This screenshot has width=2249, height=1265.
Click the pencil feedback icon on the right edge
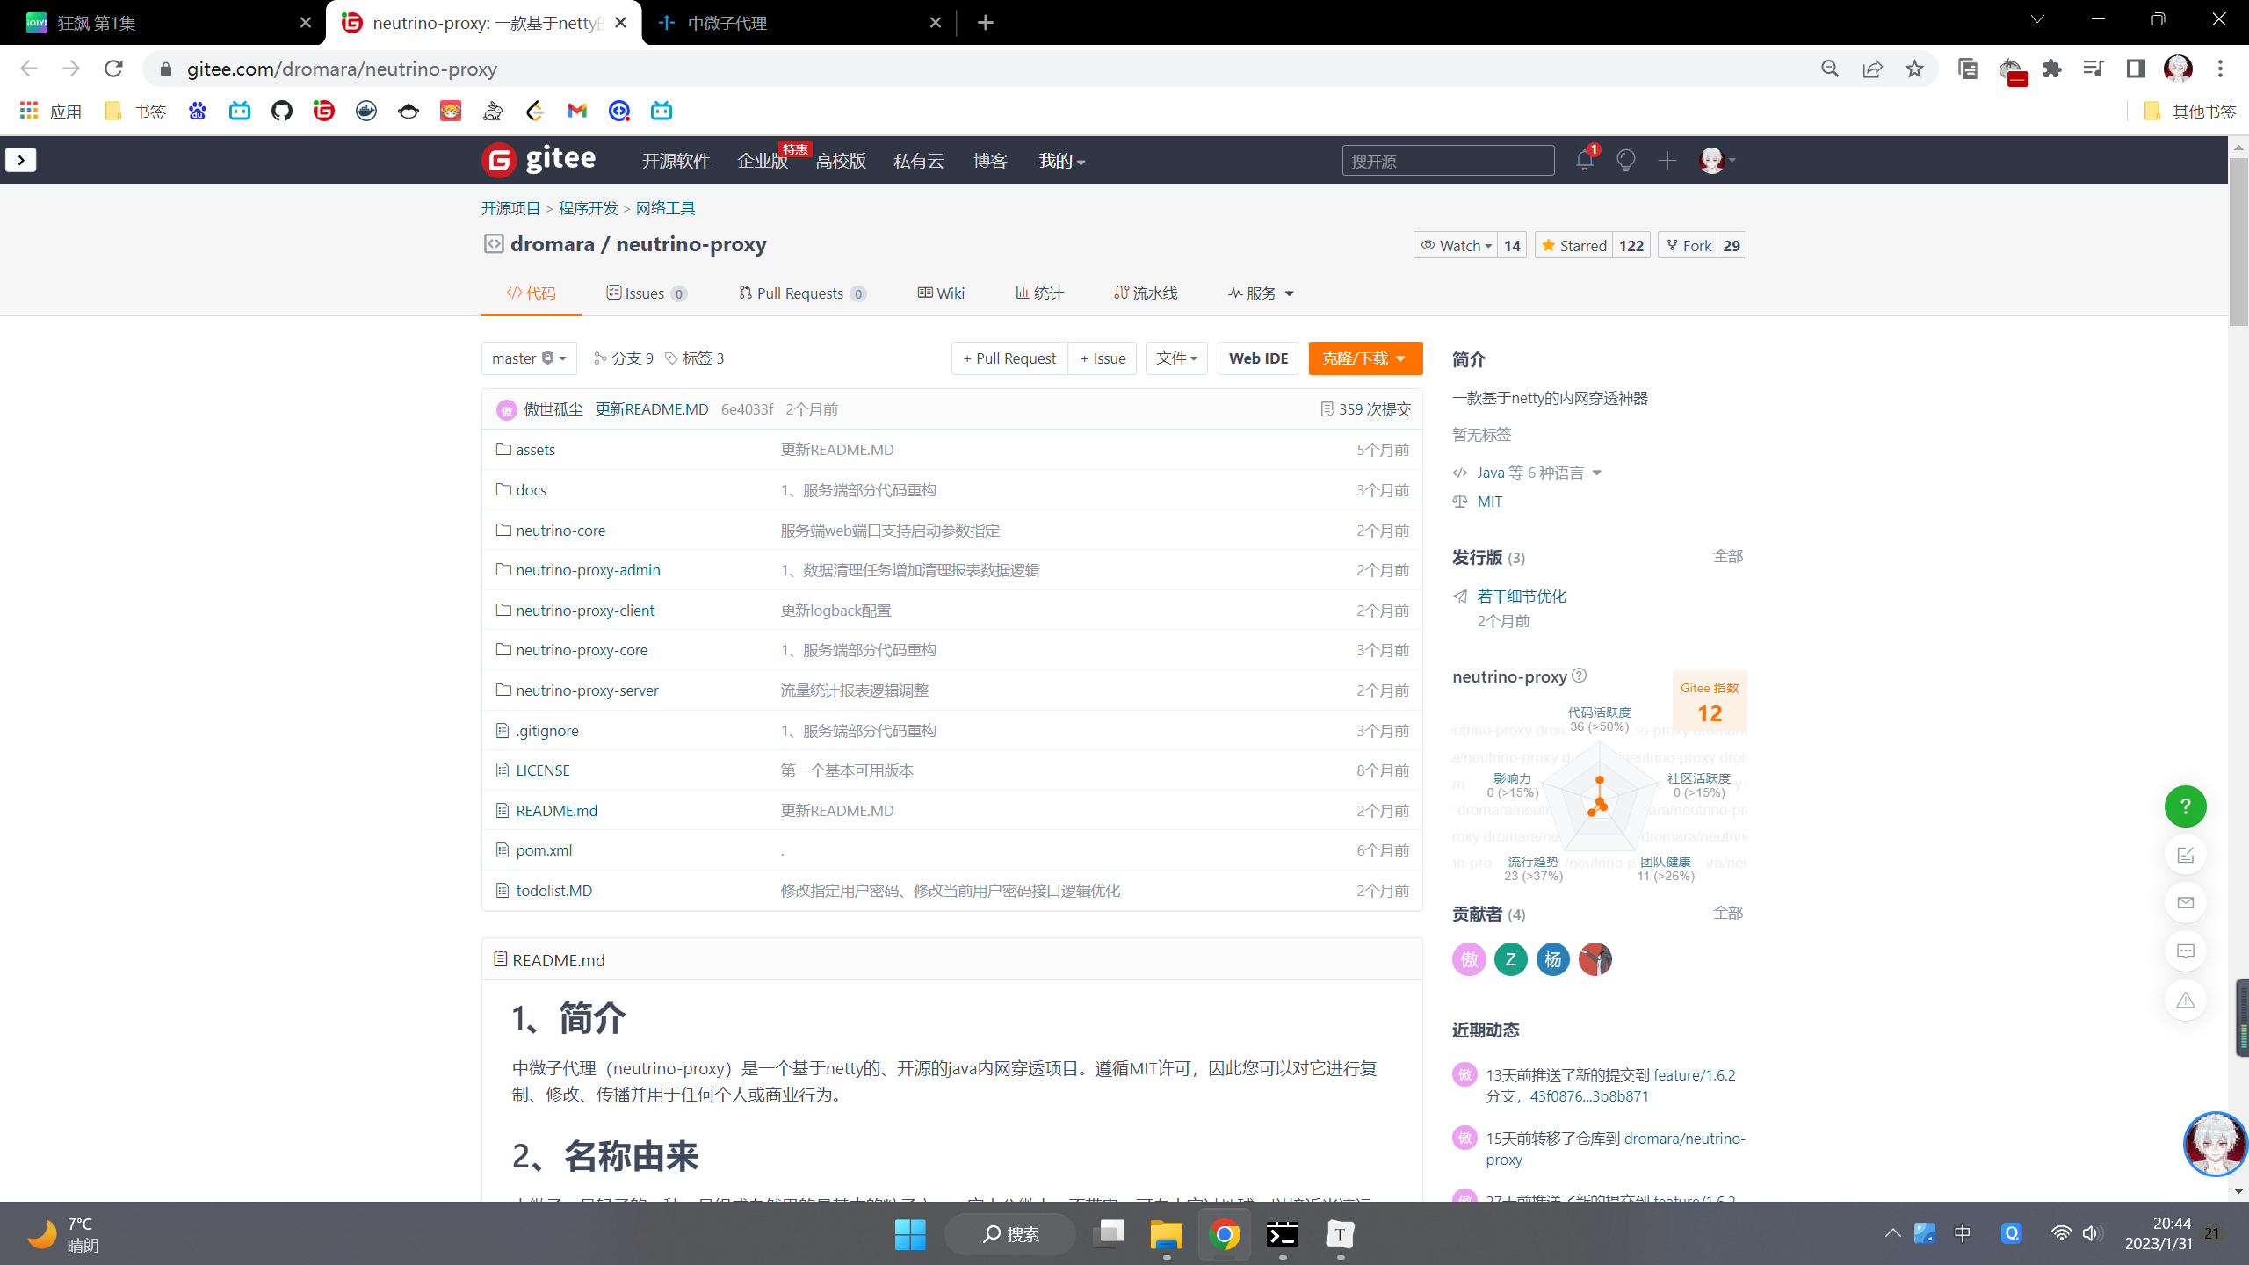click(2187, 854)
